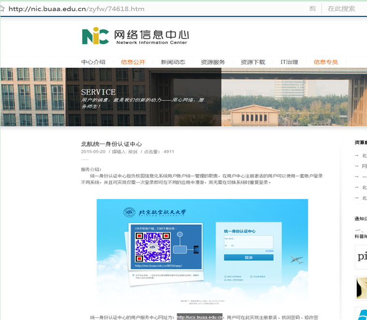This screenshot has height=320, width=367.
Task: Open the 资源下载 navigation item
Action: (x=253, y=62)
